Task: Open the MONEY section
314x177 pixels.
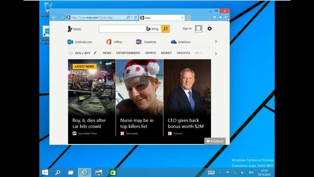Action: [x=166, y=53]
